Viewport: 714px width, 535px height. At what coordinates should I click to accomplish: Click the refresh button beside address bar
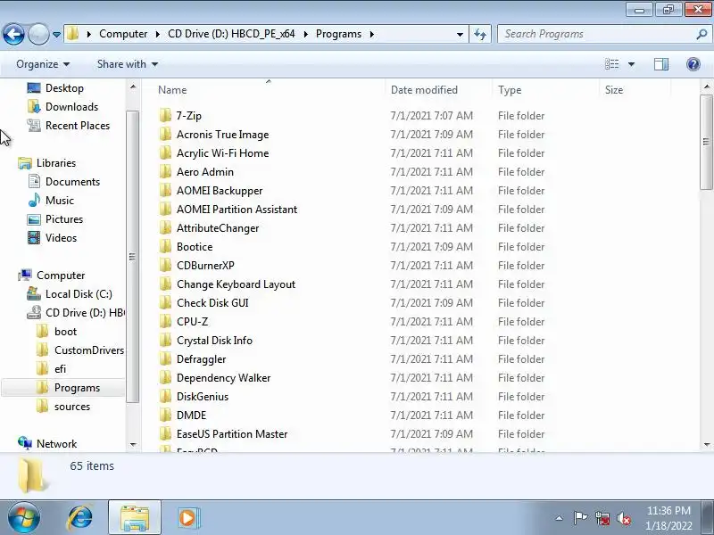pyautogui.click(x=480, y=34)
